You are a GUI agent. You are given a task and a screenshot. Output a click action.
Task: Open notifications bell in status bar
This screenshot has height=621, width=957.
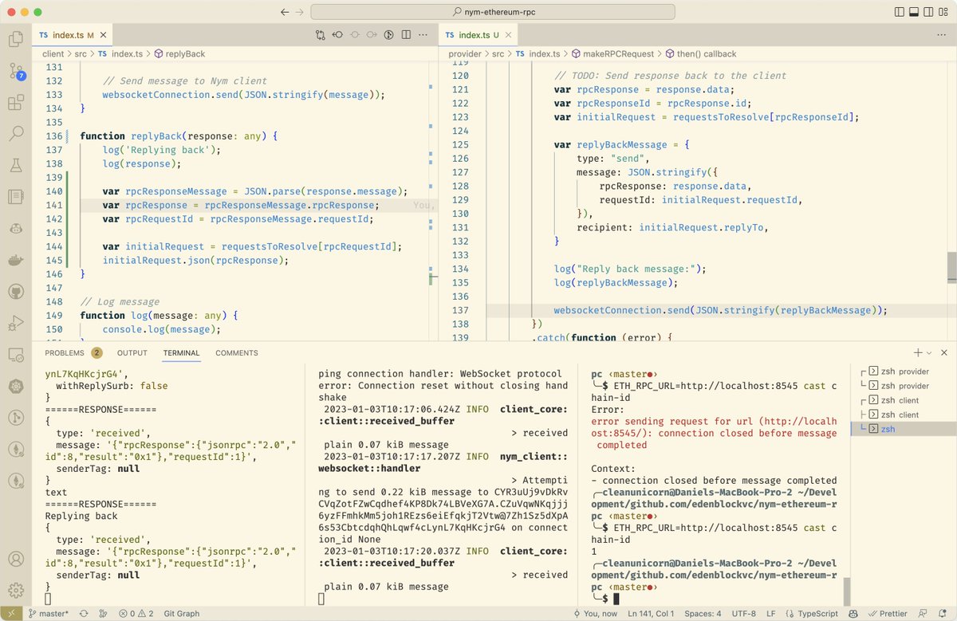[x=943, y=614]
